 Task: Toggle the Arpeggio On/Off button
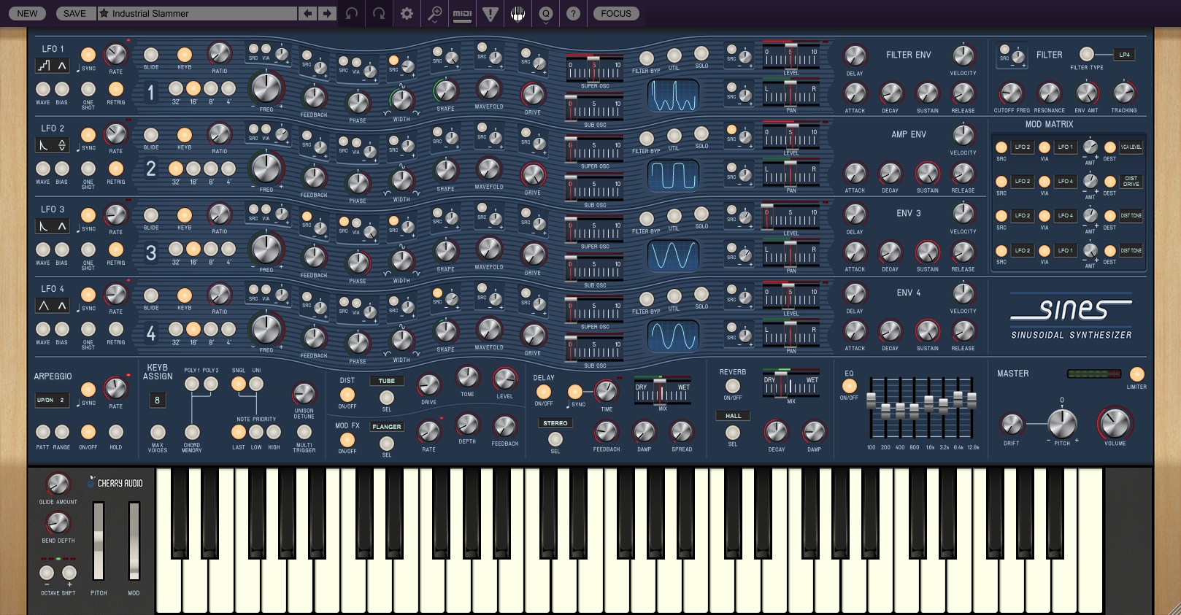pyautogui.click(x=88, y=432)
